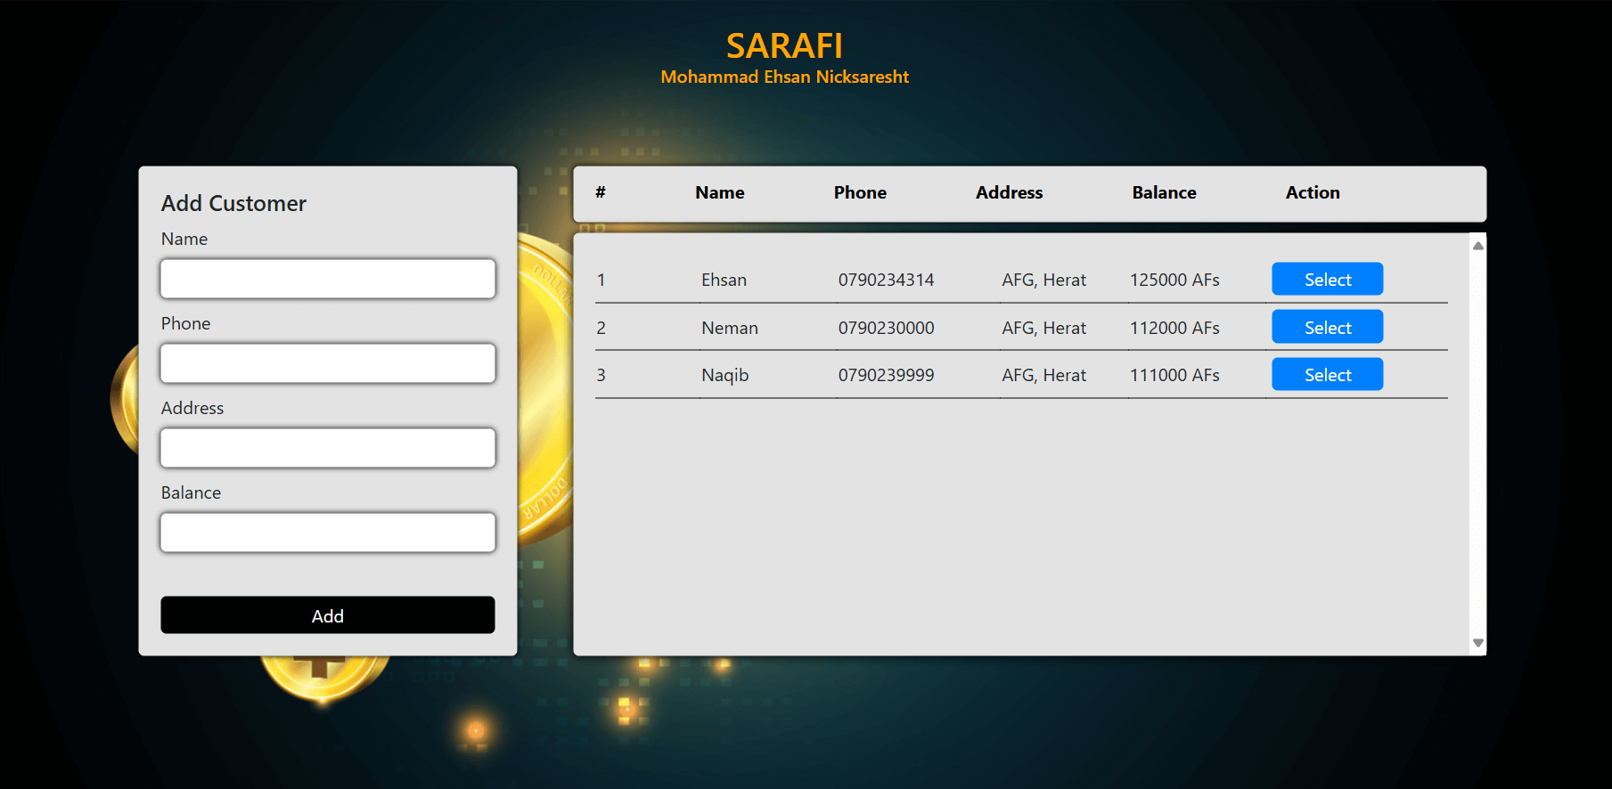Focus the Phone input field
1612x789 pixels.
(x=327, y=363)
